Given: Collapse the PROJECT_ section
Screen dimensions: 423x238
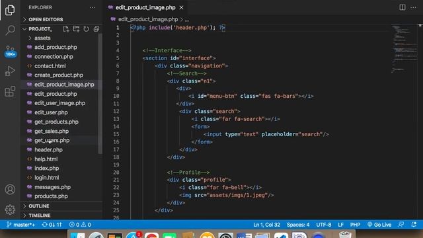Looking at the screenshot, I should click(x=40, y=29).
